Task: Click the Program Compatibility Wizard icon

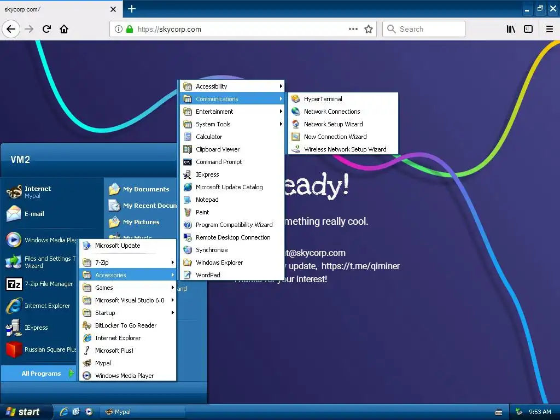Action: coord(188,225)
